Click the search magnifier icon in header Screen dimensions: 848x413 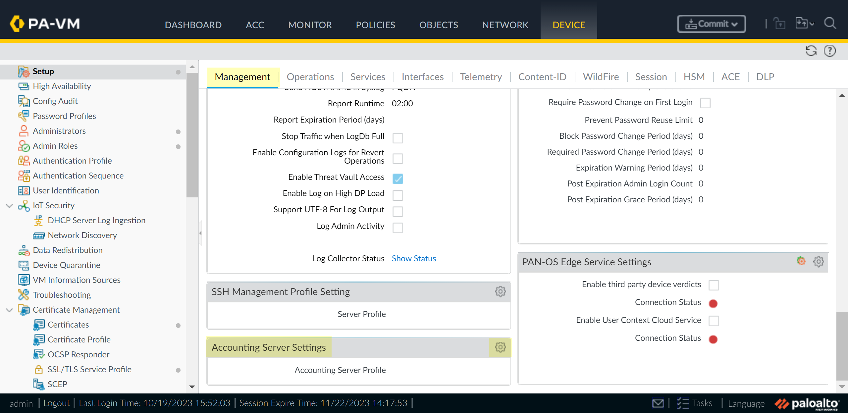point(830,24)
